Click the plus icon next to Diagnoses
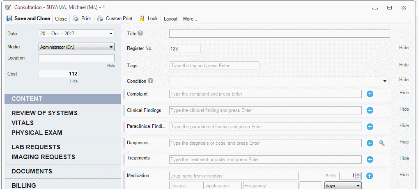418x189 pixels. point(370,143)
